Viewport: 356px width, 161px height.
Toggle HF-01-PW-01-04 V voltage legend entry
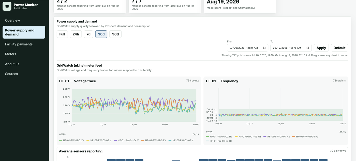[126, 140]
